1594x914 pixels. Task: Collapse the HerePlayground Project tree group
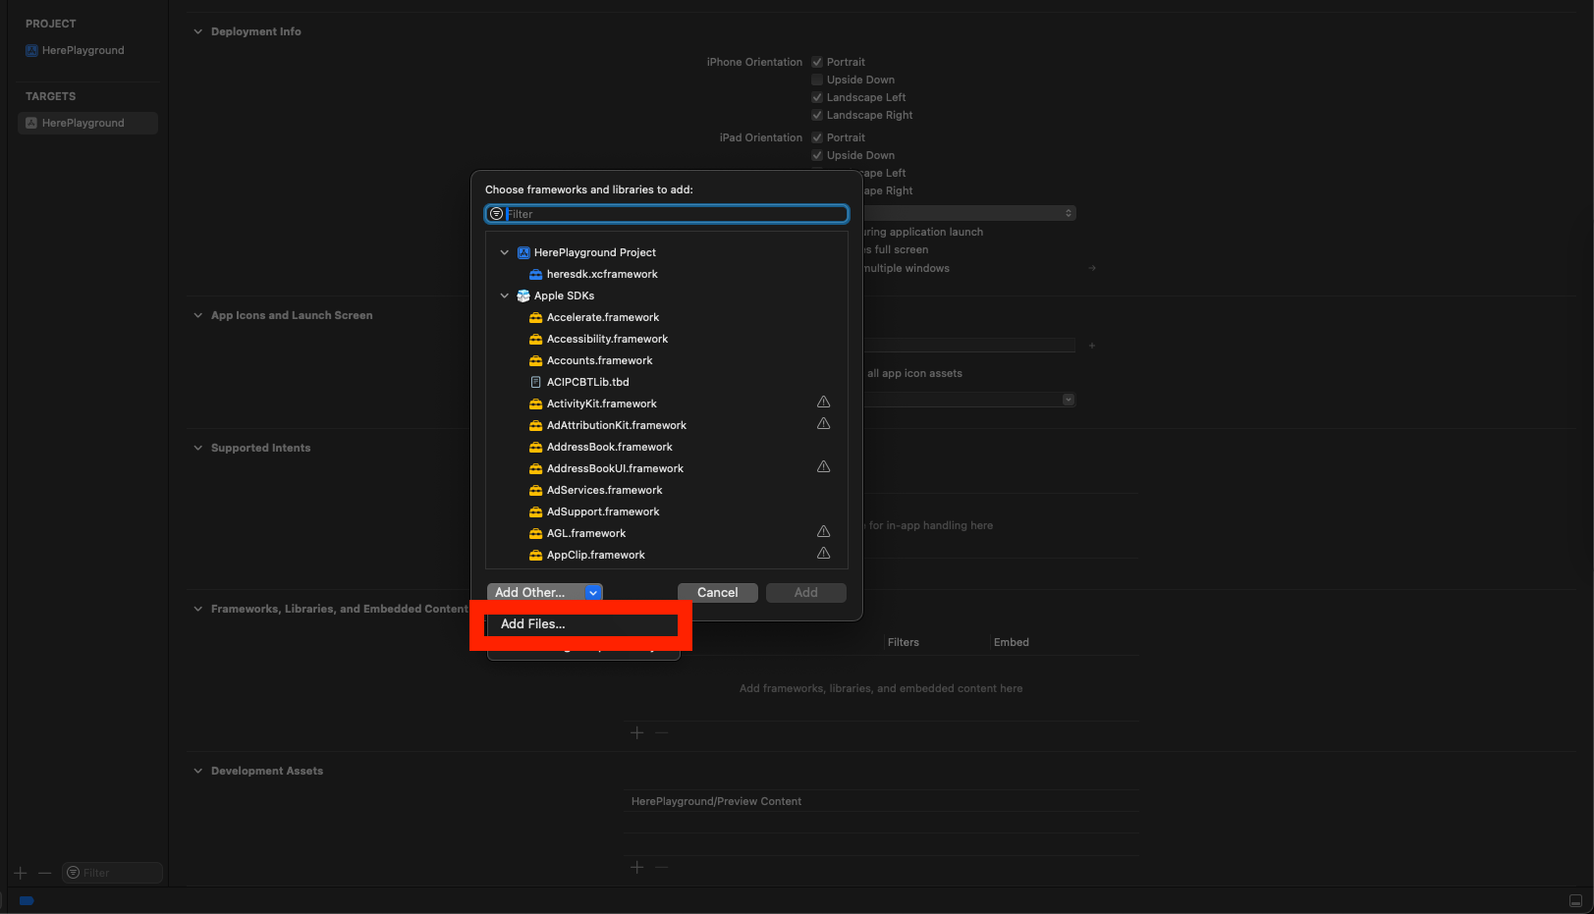coord(505,252)
